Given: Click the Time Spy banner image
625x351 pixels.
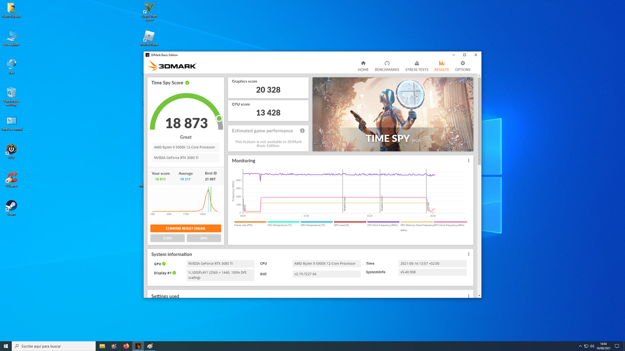Looking at the screenshot, I should tap(393, 114).
